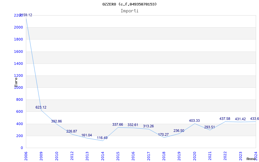Select the 623.12 data label
Screen dimensions: 259x162
[41, 108]
